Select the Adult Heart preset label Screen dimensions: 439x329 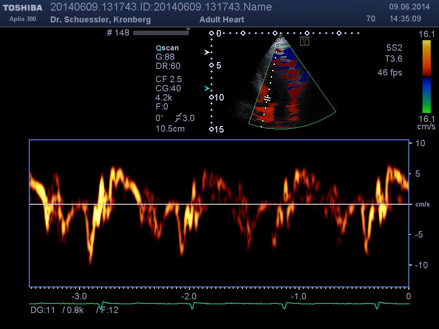click(x=222, y=20)
